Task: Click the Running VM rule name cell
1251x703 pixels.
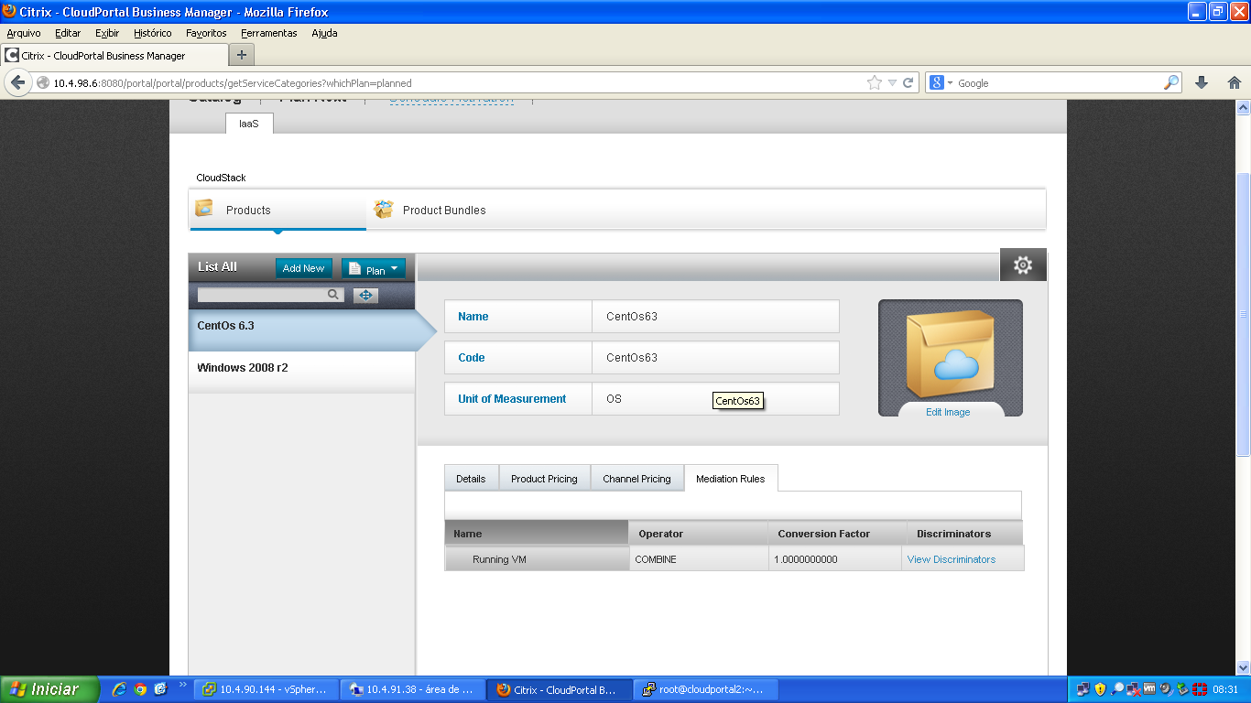Action: pos(537,559)
